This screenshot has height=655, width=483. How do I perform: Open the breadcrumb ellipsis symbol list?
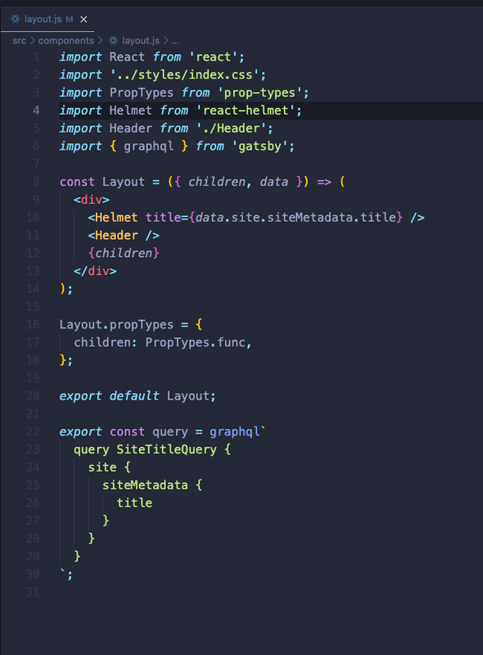click(x=175, y=41)
